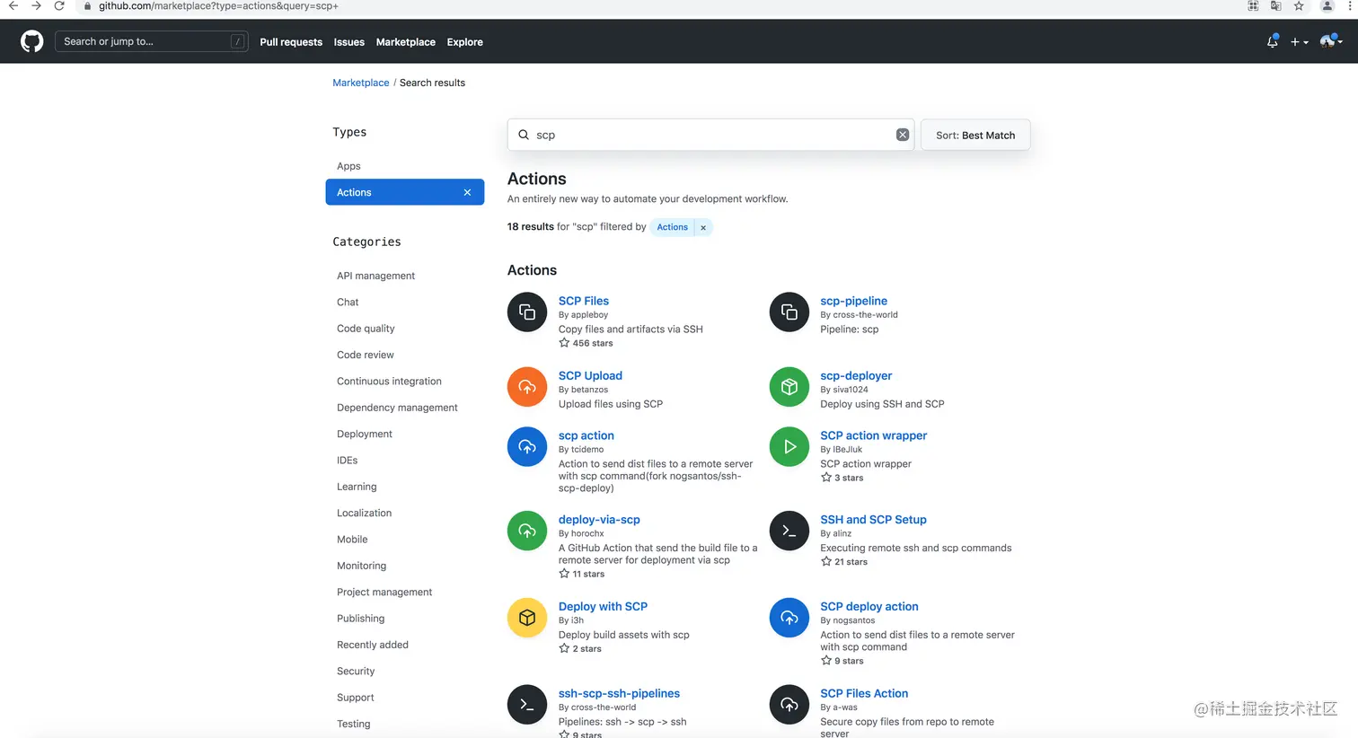Click the SSH and SCP Setup terminal icon
Screen dimensions: 1358x738
pyautogui.click(x=789, y=530)
